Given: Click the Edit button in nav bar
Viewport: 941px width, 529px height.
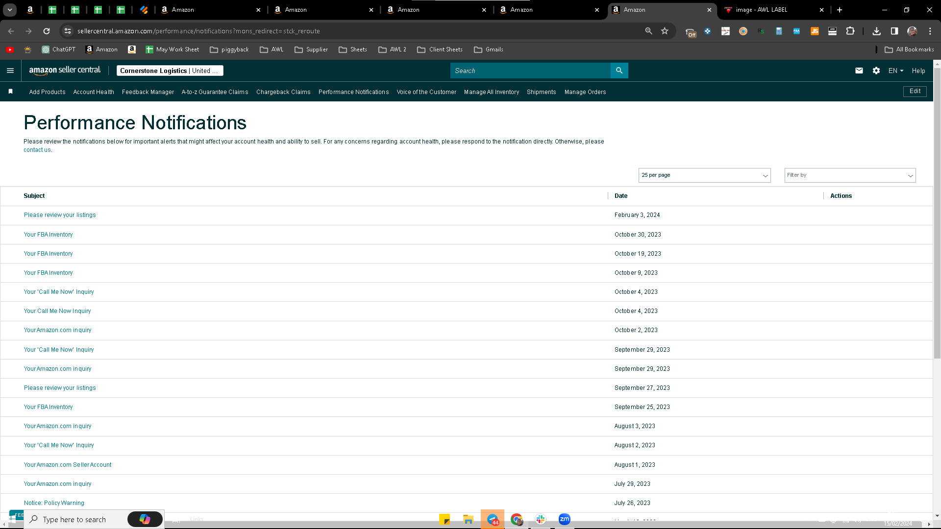Looking at the screenshot, I should [915, 92].
